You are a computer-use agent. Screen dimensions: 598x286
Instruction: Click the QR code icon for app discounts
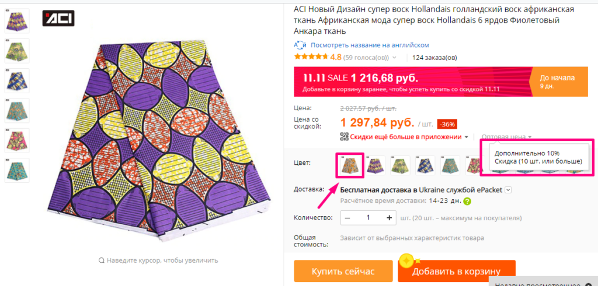click(x=344, y=137)
